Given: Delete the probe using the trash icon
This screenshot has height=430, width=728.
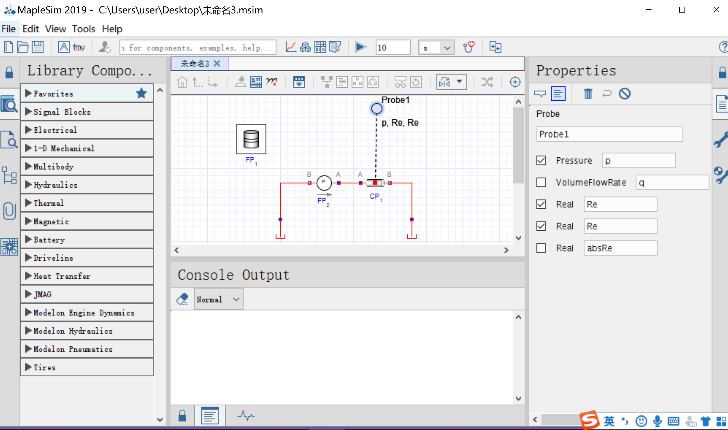Looking at the screenshot, I should (x=588, y=94).
